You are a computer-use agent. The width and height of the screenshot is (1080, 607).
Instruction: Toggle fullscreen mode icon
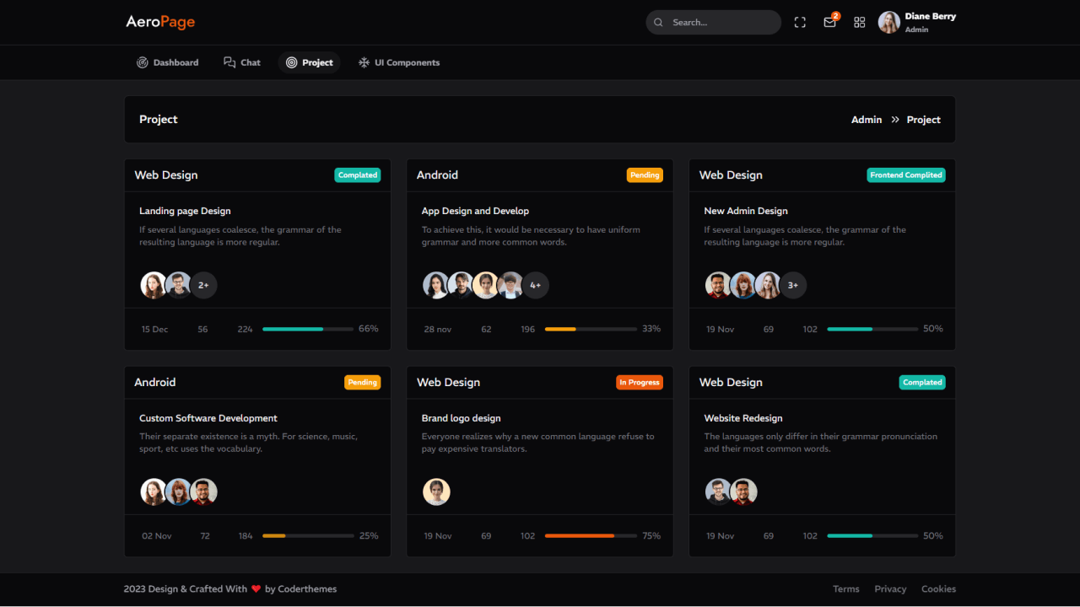pyautogui.click(x=800, y=23)
